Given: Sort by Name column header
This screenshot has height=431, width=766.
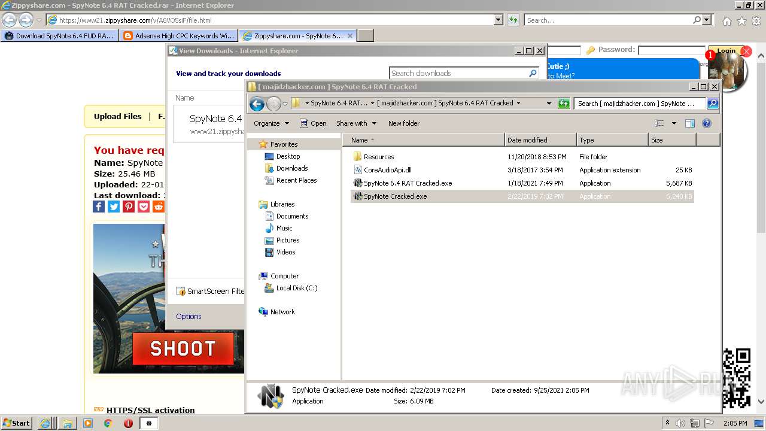Looking at the screenshot, I should pyautogui.click(x=424, y=140).
